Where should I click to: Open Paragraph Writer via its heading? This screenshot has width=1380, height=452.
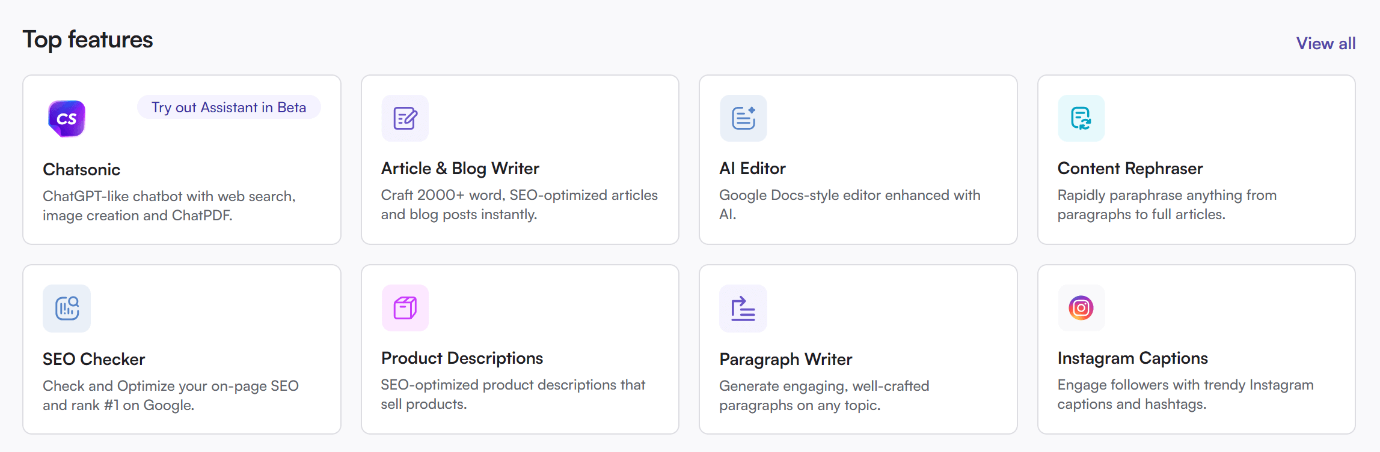[785, 360]
